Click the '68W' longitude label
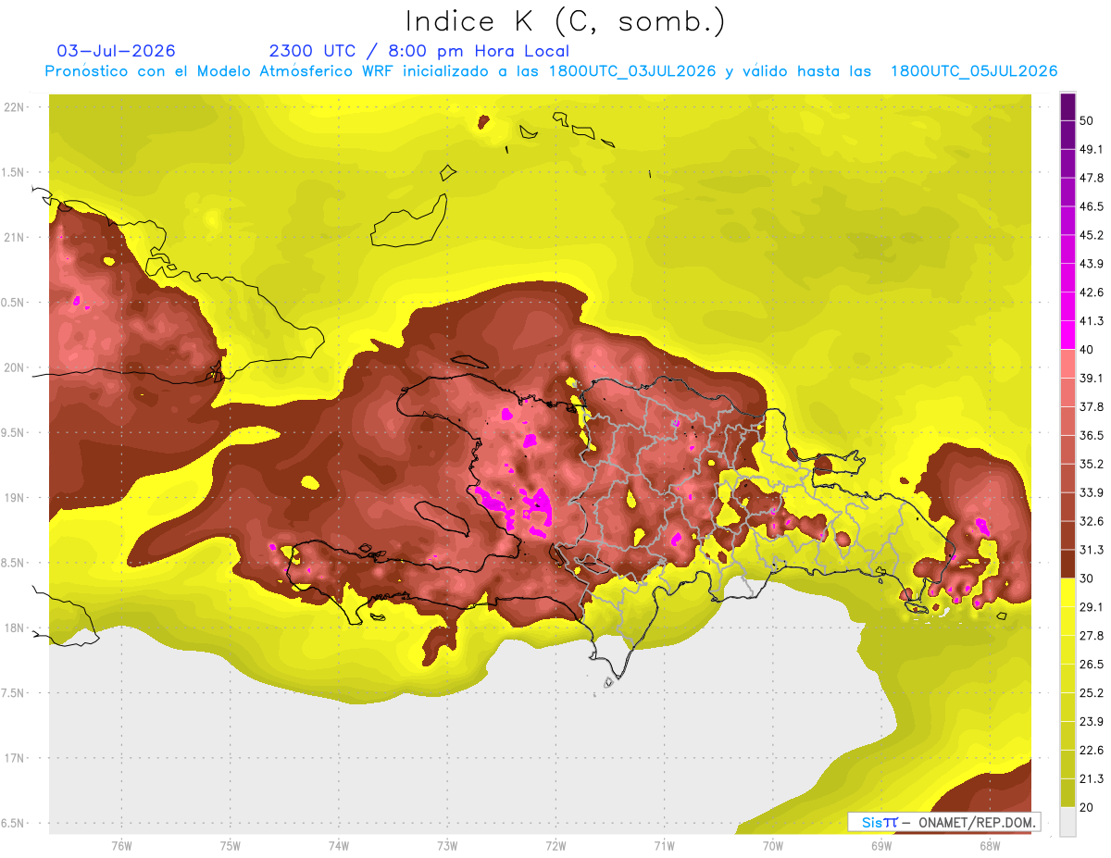The width and height of the screenshot is (1111, 858). coord(989,846)
